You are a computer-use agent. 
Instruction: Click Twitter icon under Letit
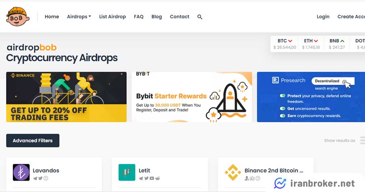point(146,179)
